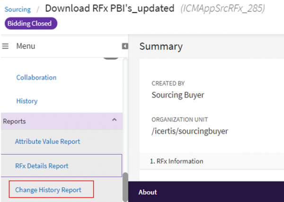Click the Reports section header
The image size is (284, 202).
14,121
